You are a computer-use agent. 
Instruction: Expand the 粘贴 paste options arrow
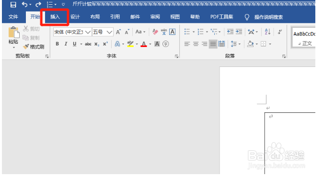click(13, 47)
